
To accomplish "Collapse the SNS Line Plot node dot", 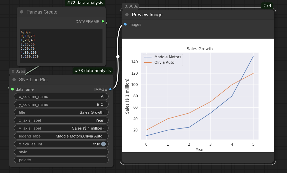I will point(14,79).
